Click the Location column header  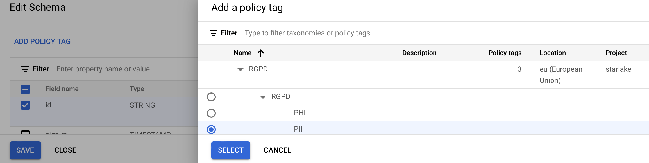click(552, 53)
